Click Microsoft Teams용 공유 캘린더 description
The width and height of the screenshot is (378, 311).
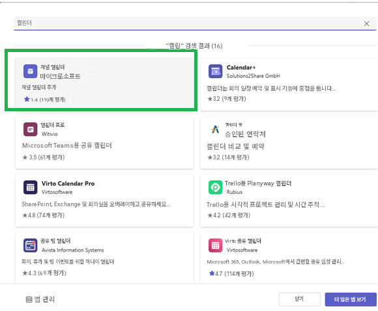[67, 145]
